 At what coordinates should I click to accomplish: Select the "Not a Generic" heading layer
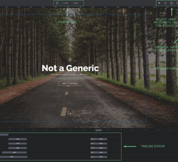tap(70, 68)
